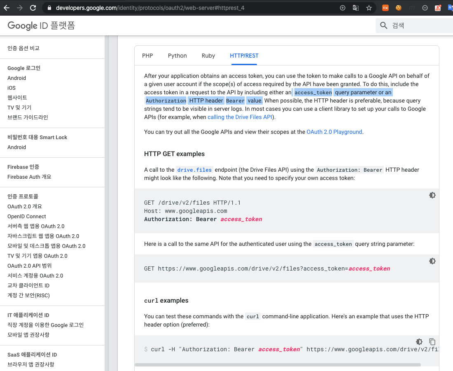This screenshot has height=371, width=453.
Task: Open OpenID Connect in sidebar
Action: 27,217
